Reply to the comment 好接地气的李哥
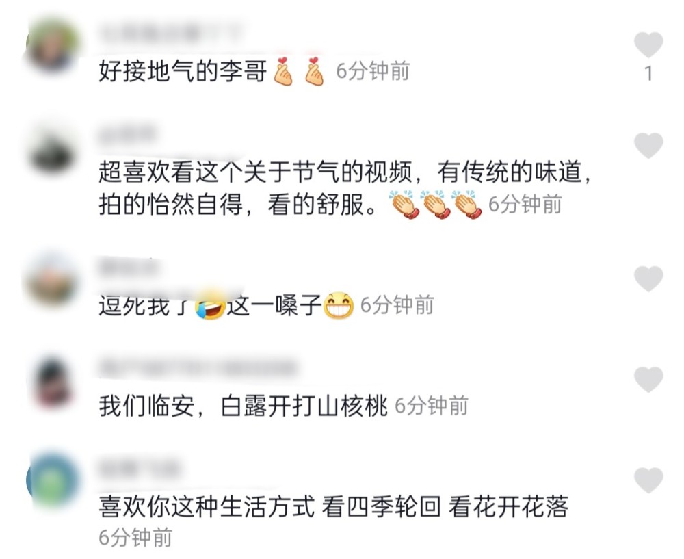The width and height of the screenshot is (684, 559). pos(183,71)
